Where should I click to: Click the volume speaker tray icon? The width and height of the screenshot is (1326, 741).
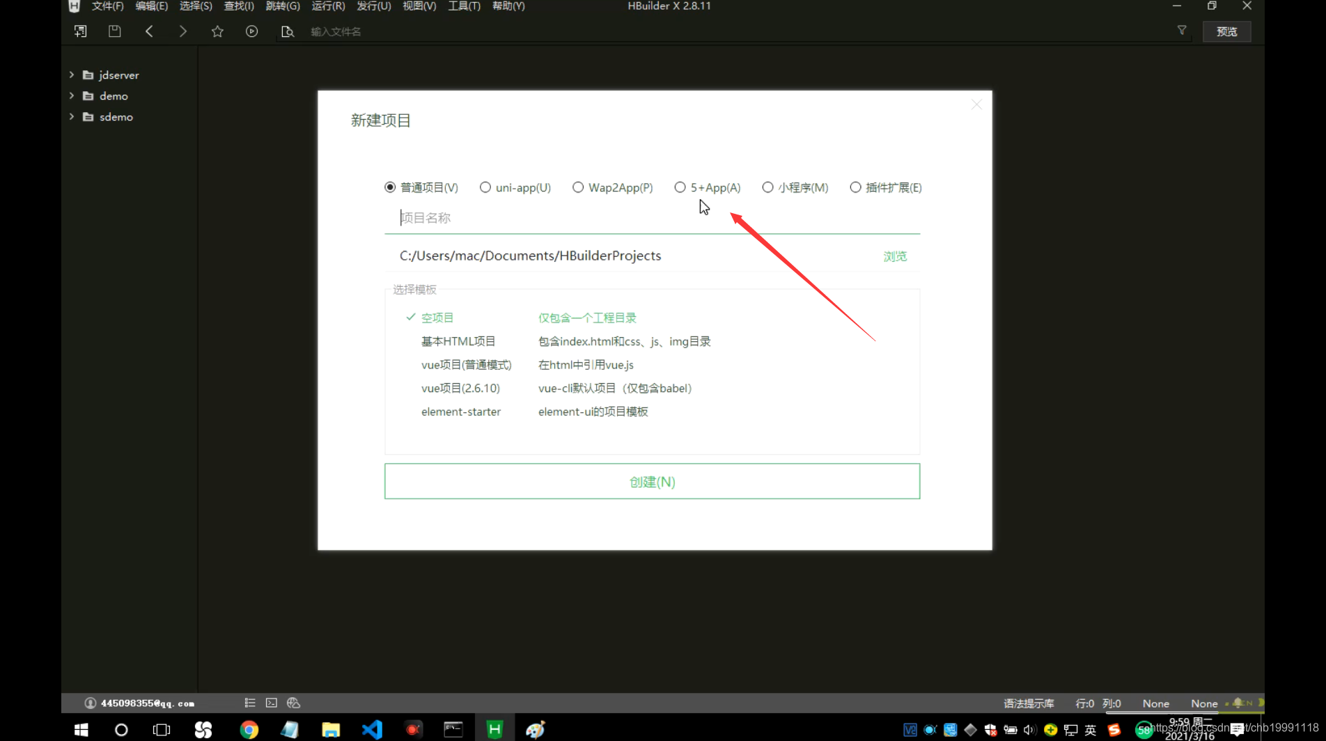[x=1029, y=730]
